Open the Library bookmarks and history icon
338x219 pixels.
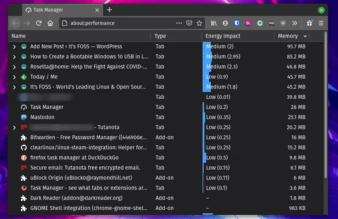click(x=214, y=23)
